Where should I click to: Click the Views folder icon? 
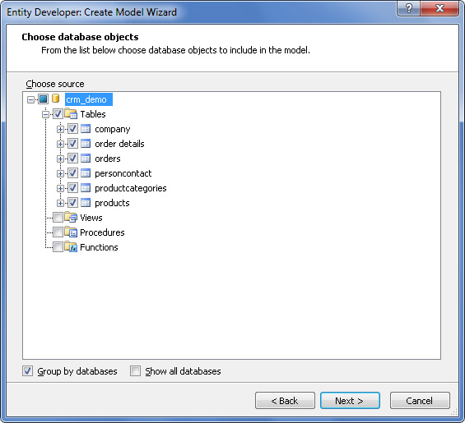pos(71,218)
